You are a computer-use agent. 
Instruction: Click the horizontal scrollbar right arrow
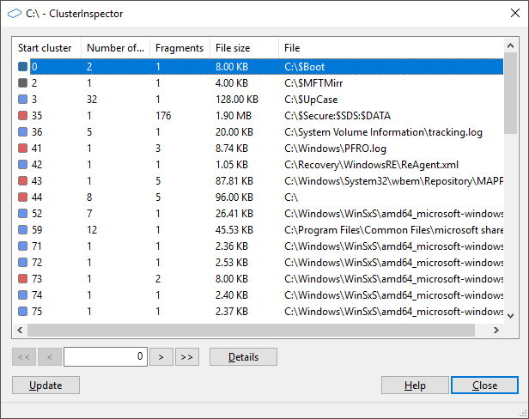click(x=496, y=330)
